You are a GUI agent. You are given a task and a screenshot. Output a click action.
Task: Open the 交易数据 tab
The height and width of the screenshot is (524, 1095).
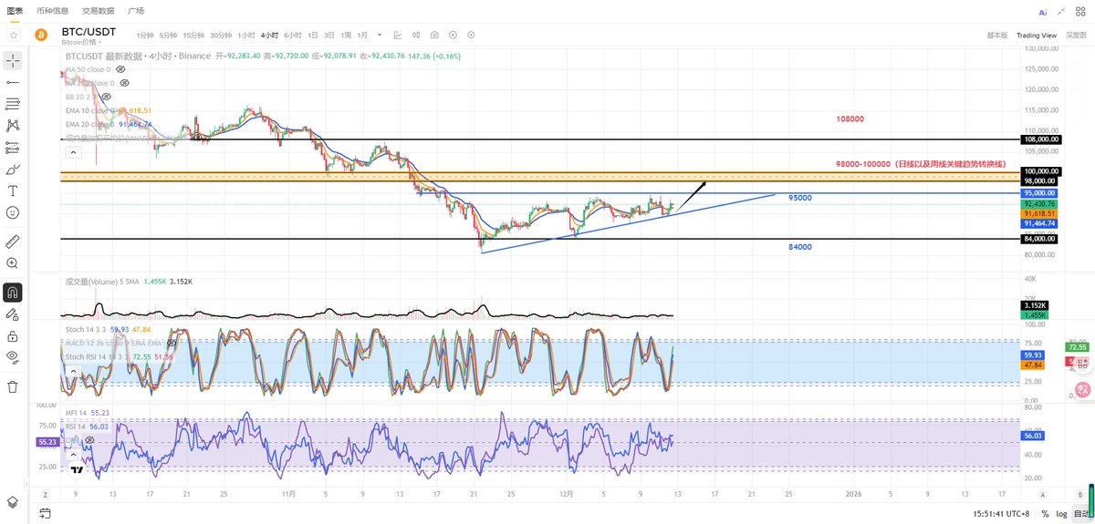click(98, 11)
